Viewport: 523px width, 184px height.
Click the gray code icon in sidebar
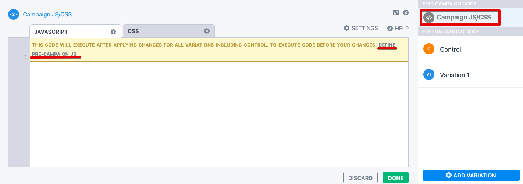[429, 17]
